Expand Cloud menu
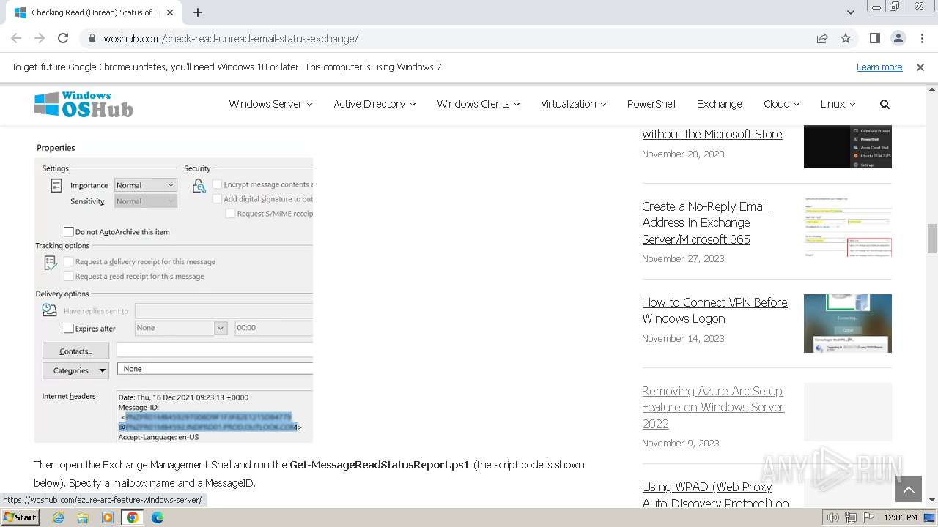Screen dimensions: 938x527 click(x=781, y=104)
